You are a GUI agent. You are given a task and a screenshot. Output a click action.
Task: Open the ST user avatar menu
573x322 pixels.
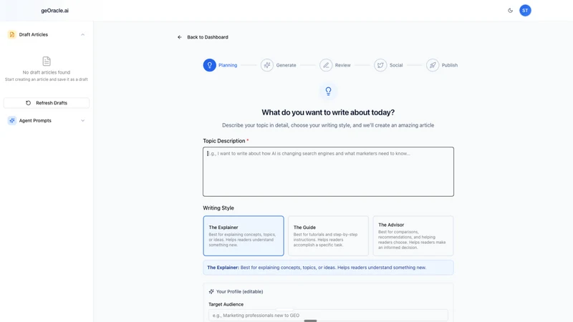(525, 11)
